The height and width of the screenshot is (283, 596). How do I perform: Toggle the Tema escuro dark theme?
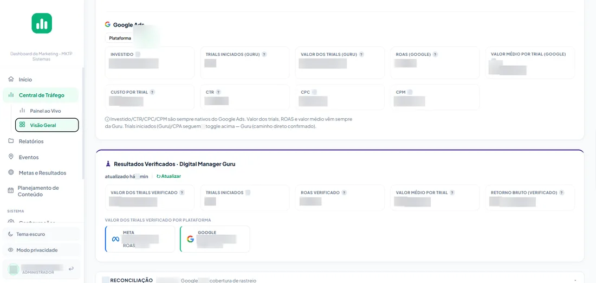click(x=41, y=234)
